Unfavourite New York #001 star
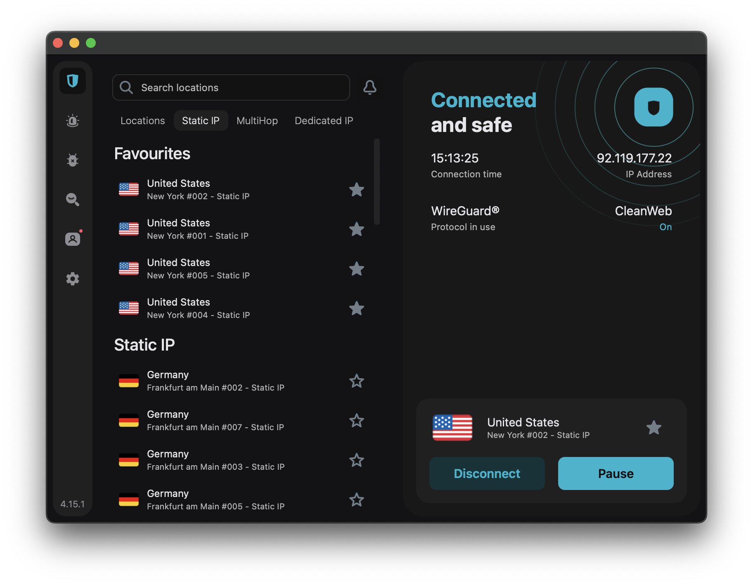The width and height of the screenshot is (753, 584). 357,229
